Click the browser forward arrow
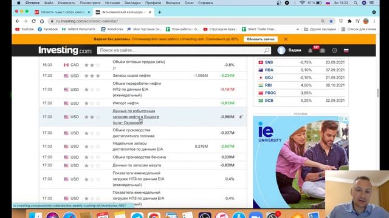This screenshot has width=389, height=218. click(x=26, y=21)
